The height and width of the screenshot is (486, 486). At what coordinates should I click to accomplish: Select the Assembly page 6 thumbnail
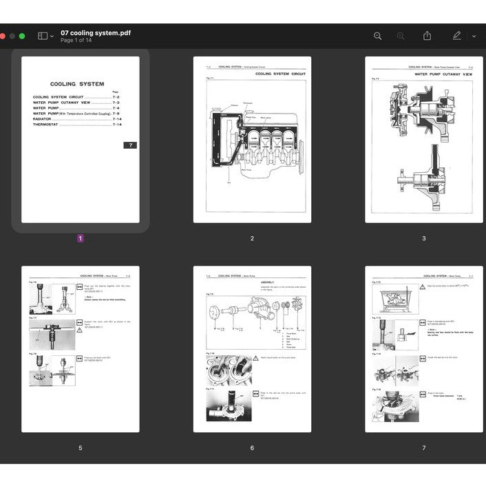click(x=252, y=349)
